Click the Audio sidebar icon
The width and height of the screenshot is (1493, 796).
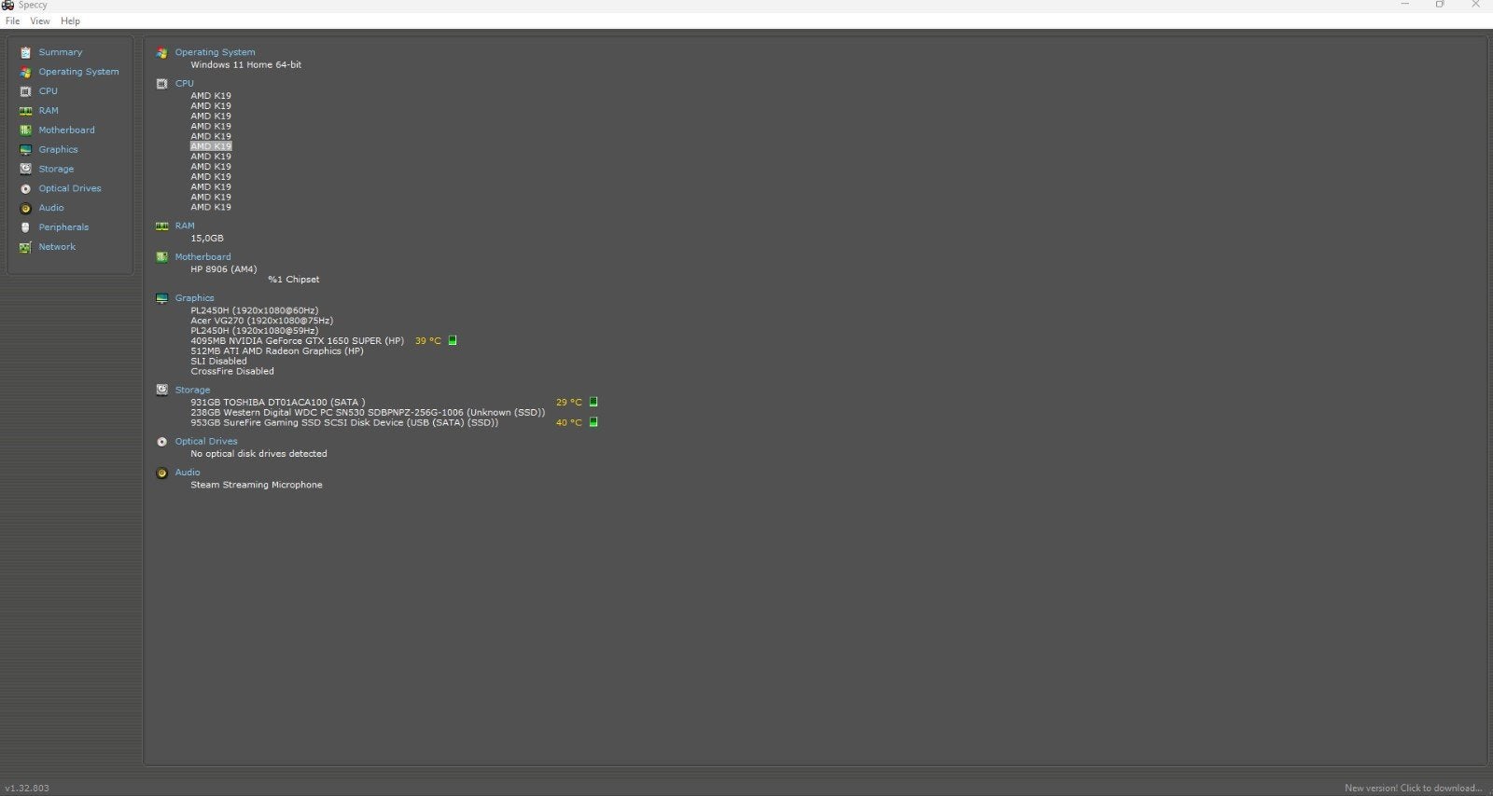tap(25, 208)
